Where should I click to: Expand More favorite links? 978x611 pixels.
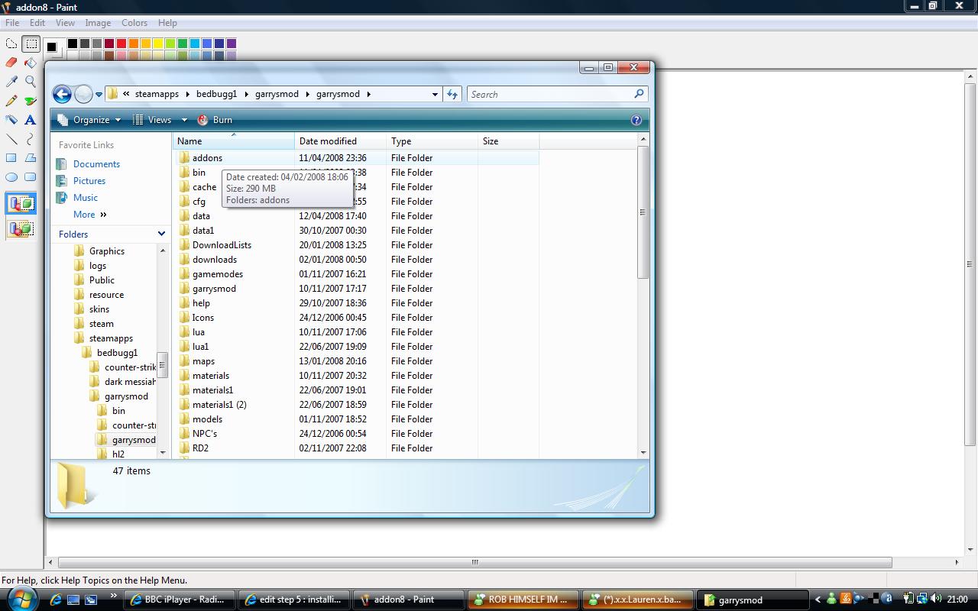pos(90,215)
